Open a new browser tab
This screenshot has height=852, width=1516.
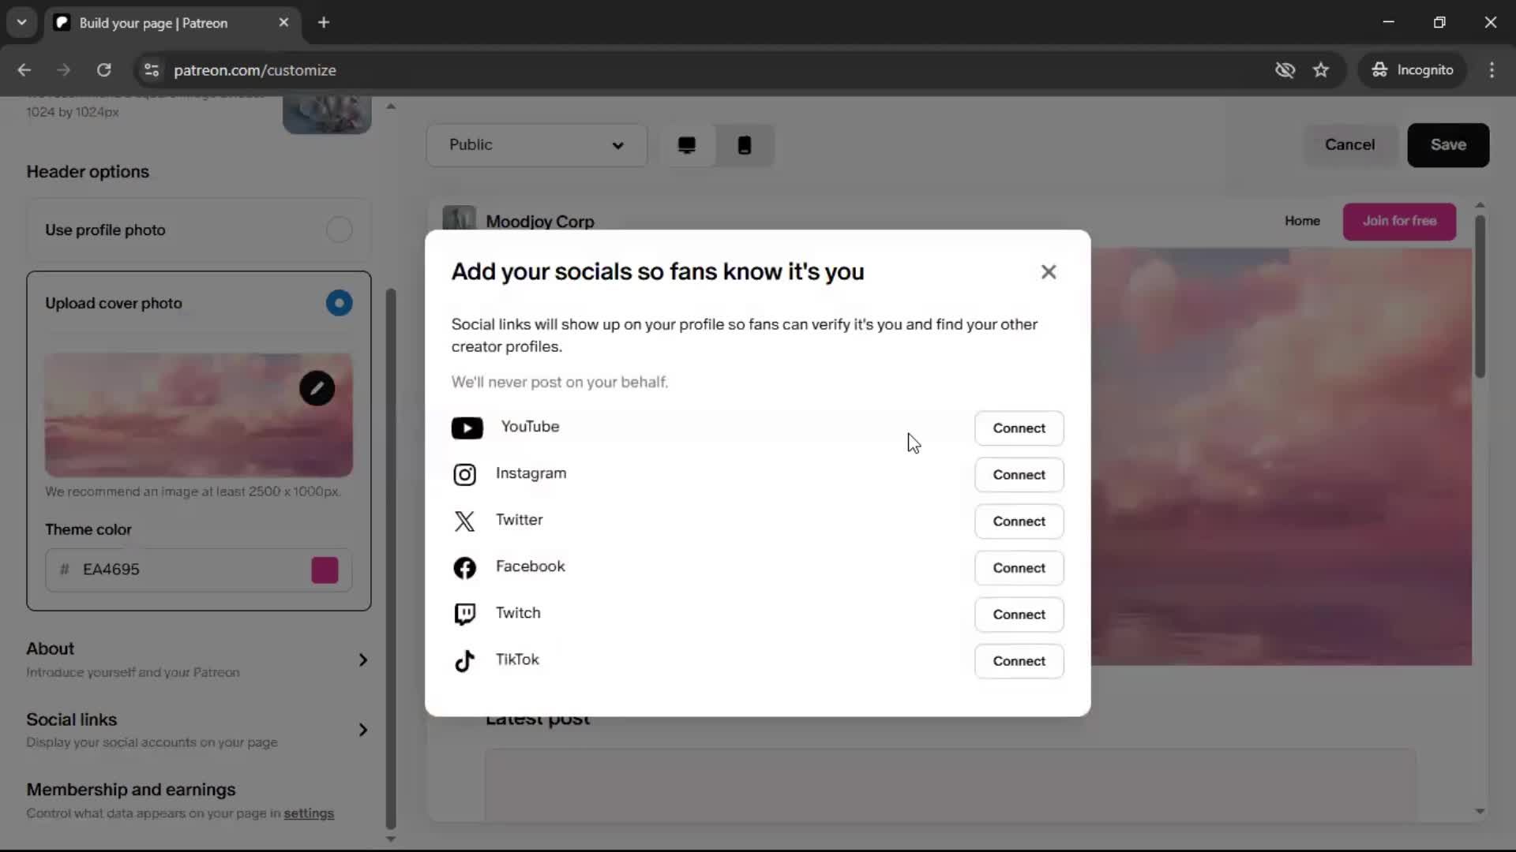pos(324,23)
